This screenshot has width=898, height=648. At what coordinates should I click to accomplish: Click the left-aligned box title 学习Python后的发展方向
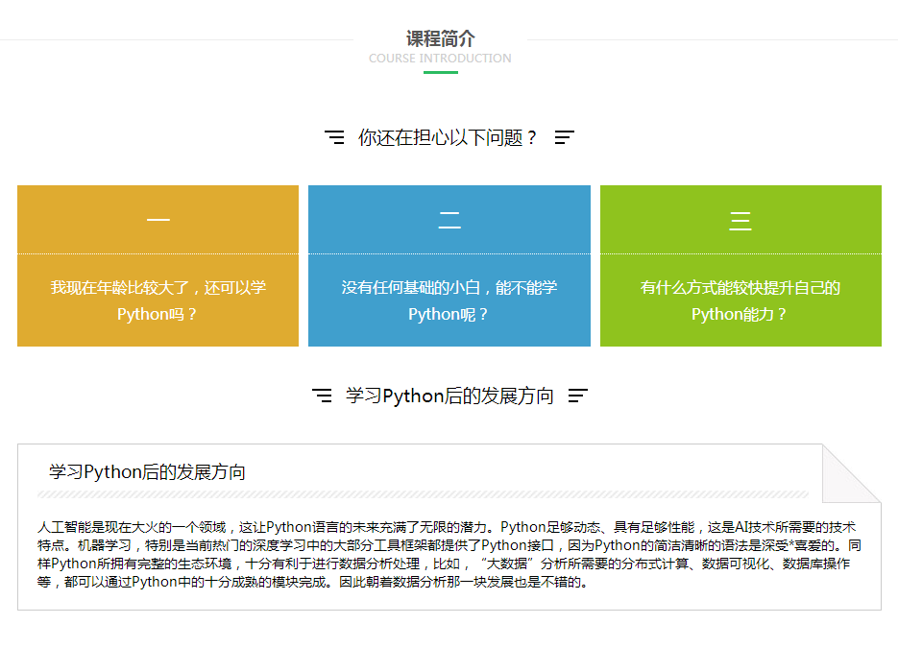pos(147,472)
